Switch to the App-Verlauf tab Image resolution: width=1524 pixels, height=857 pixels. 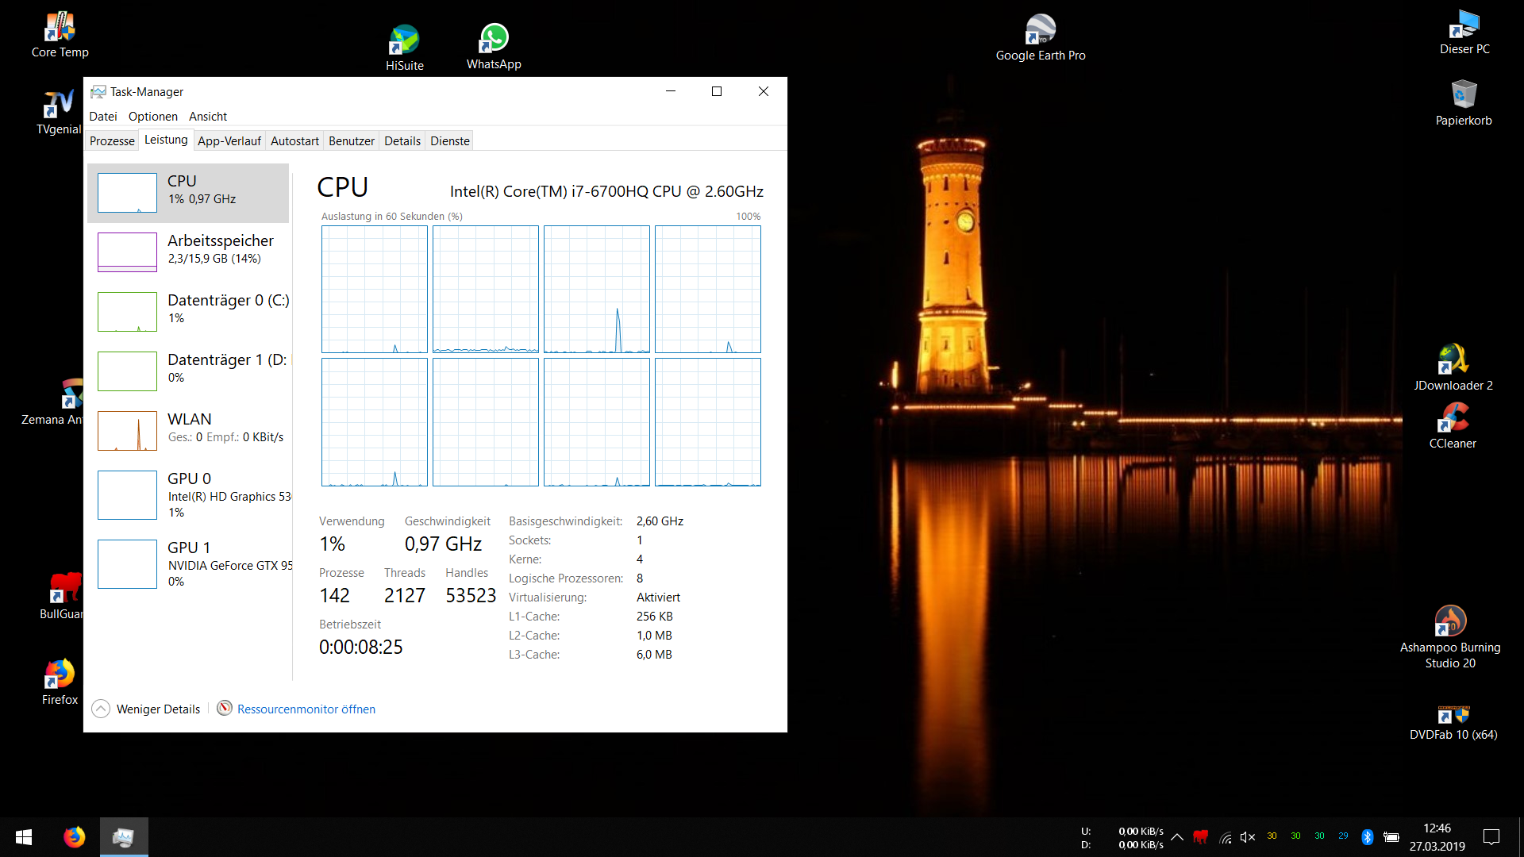click(x=229, y=141)
